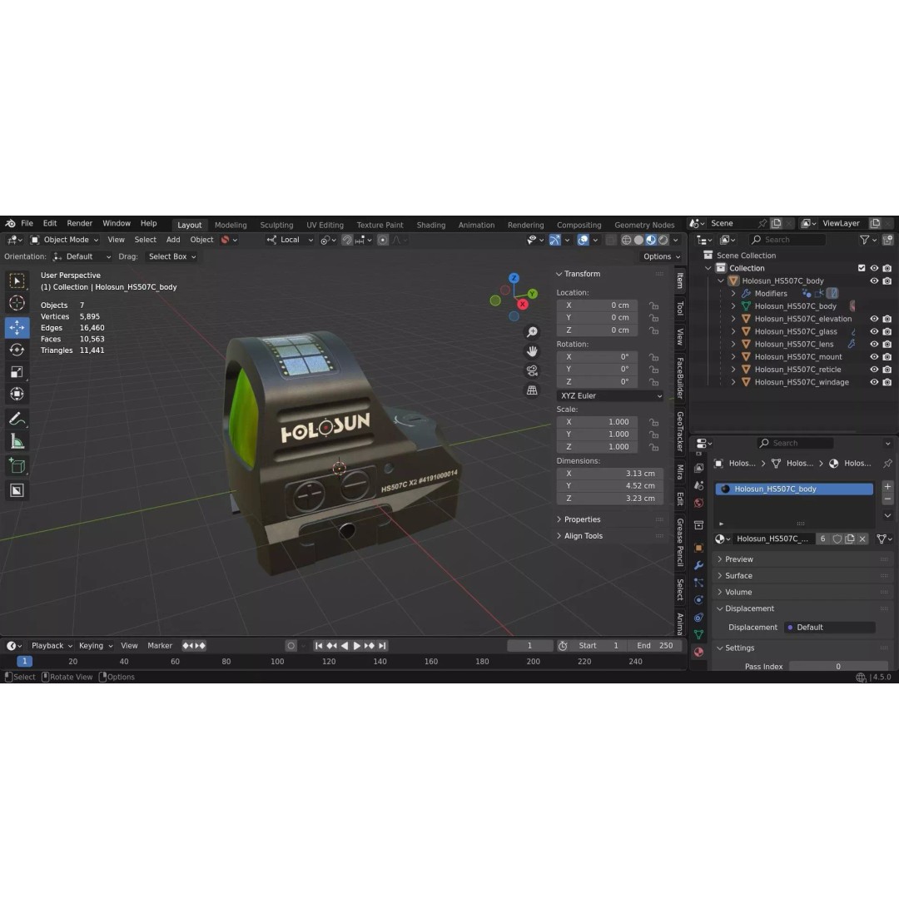Viewport: 899px width, 899px height.
Task: Switch to the Modeling workspace tab
Action: (231, 226)
